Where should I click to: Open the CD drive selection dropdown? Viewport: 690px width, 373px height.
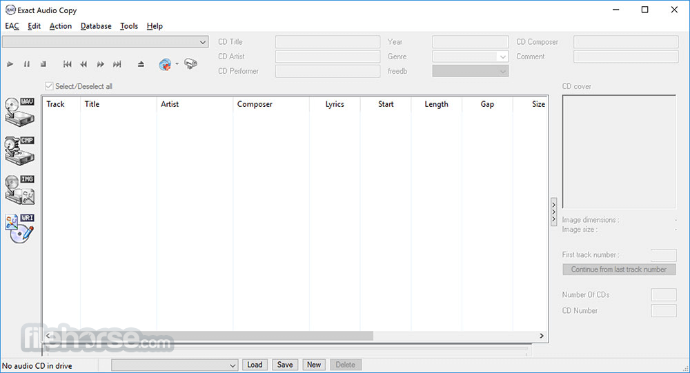click(105, 42)
